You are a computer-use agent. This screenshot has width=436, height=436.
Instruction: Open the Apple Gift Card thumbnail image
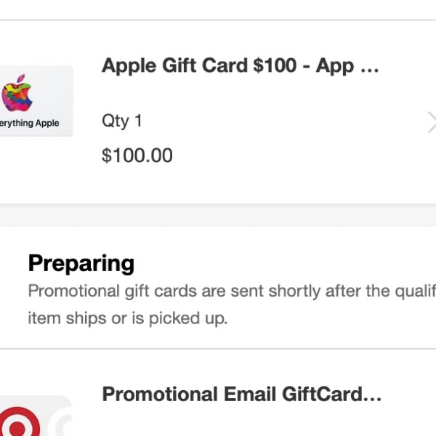click(x=36, y=101)
